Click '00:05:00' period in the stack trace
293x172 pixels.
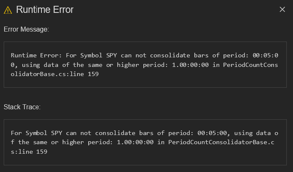tap(212, 133)
